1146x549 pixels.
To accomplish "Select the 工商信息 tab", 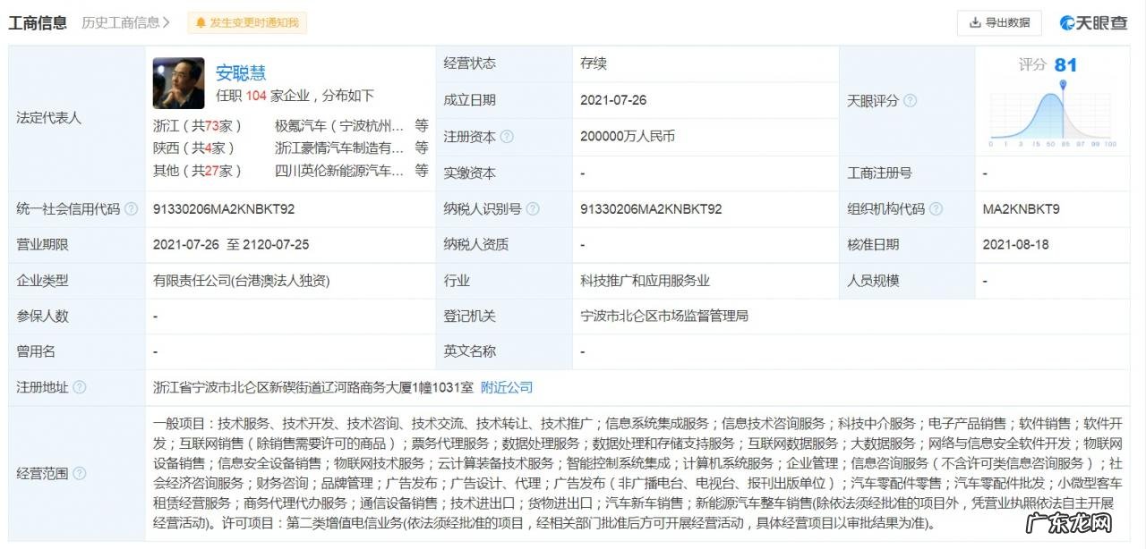I will pos(37,22).
